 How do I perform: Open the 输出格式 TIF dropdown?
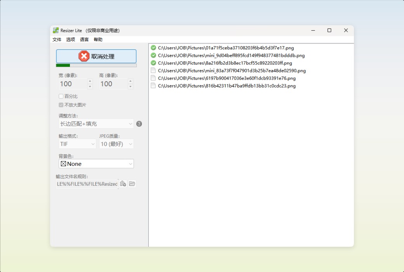click(77, 144)
